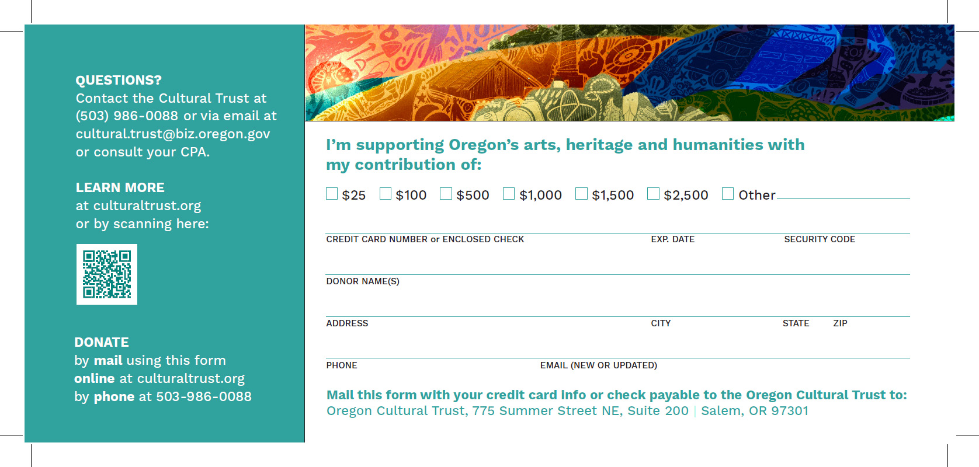
Task: Check the $100 contribution box
Action: (x=386, y=194)
